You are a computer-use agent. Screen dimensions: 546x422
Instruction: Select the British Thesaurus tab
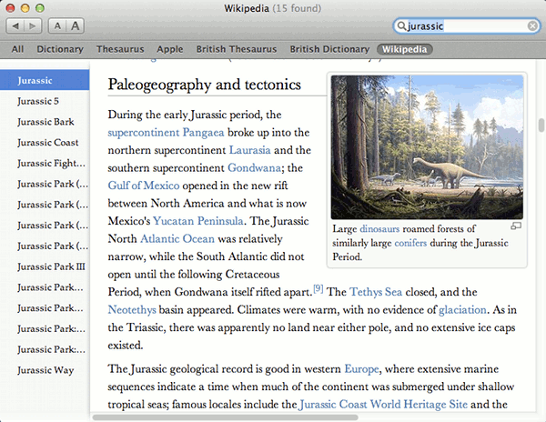(x=235, y=49)
